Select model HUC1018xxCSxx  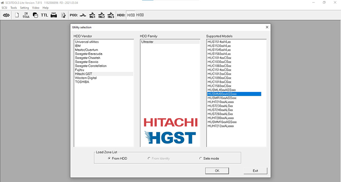234,82
